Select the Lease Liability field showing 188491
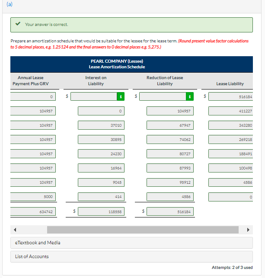Viewport: 265px width, 278px height. pyautogui.click(x=230, y=154)
